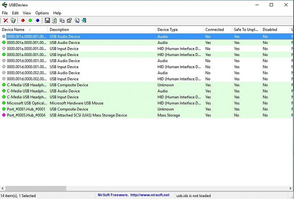Sort by Device Name column header
The width and height of the screenshot is (294, 199).
(13, 29)
